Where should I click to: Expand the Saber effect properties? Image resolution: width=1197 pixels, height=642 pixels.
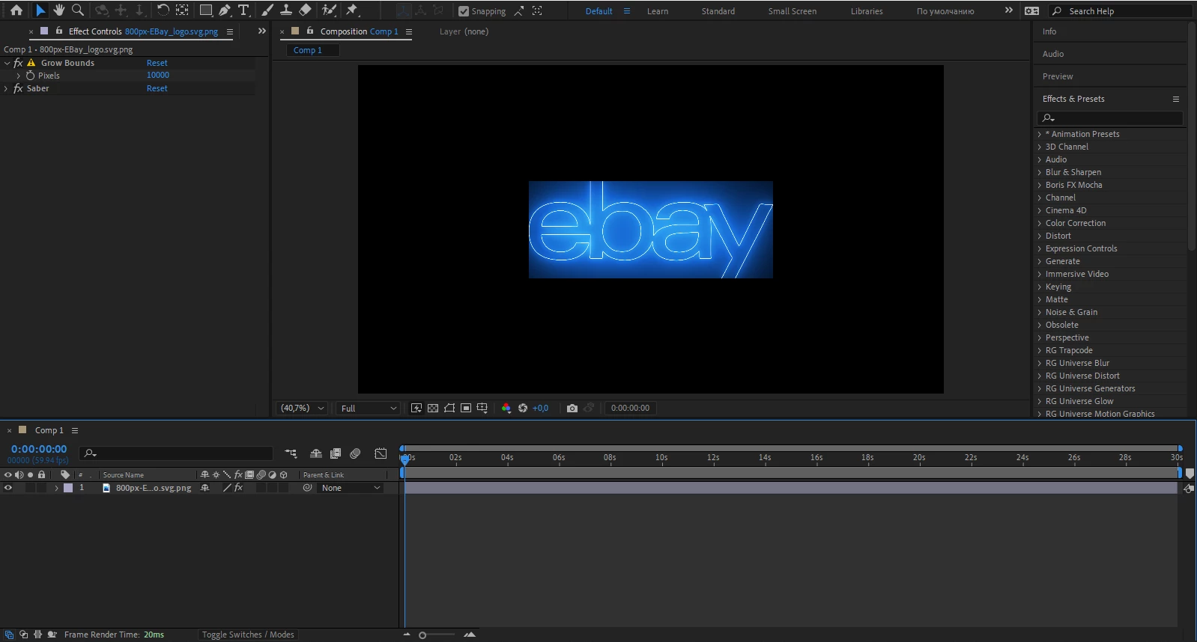[x=7, y=88]
